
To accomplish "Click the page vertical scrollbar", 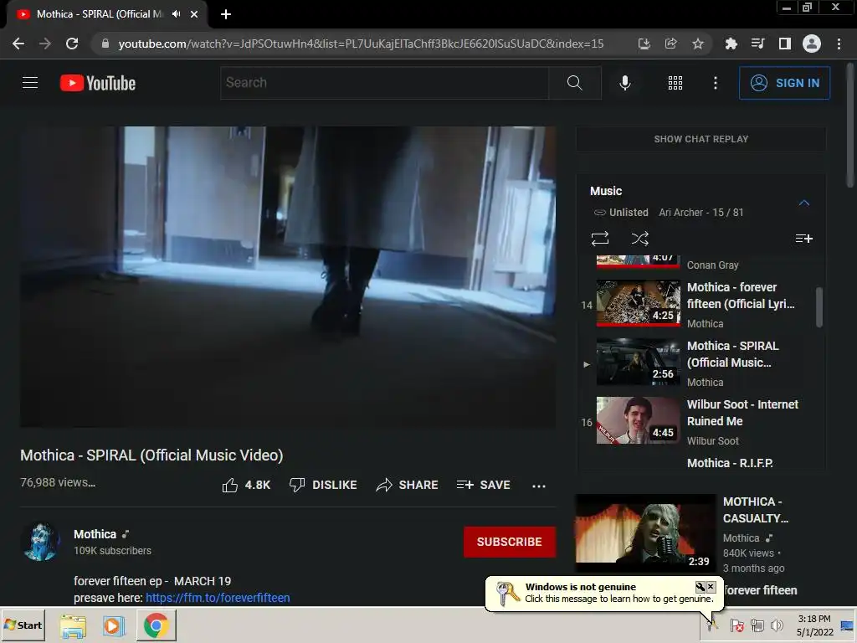I will click(850, 125).
